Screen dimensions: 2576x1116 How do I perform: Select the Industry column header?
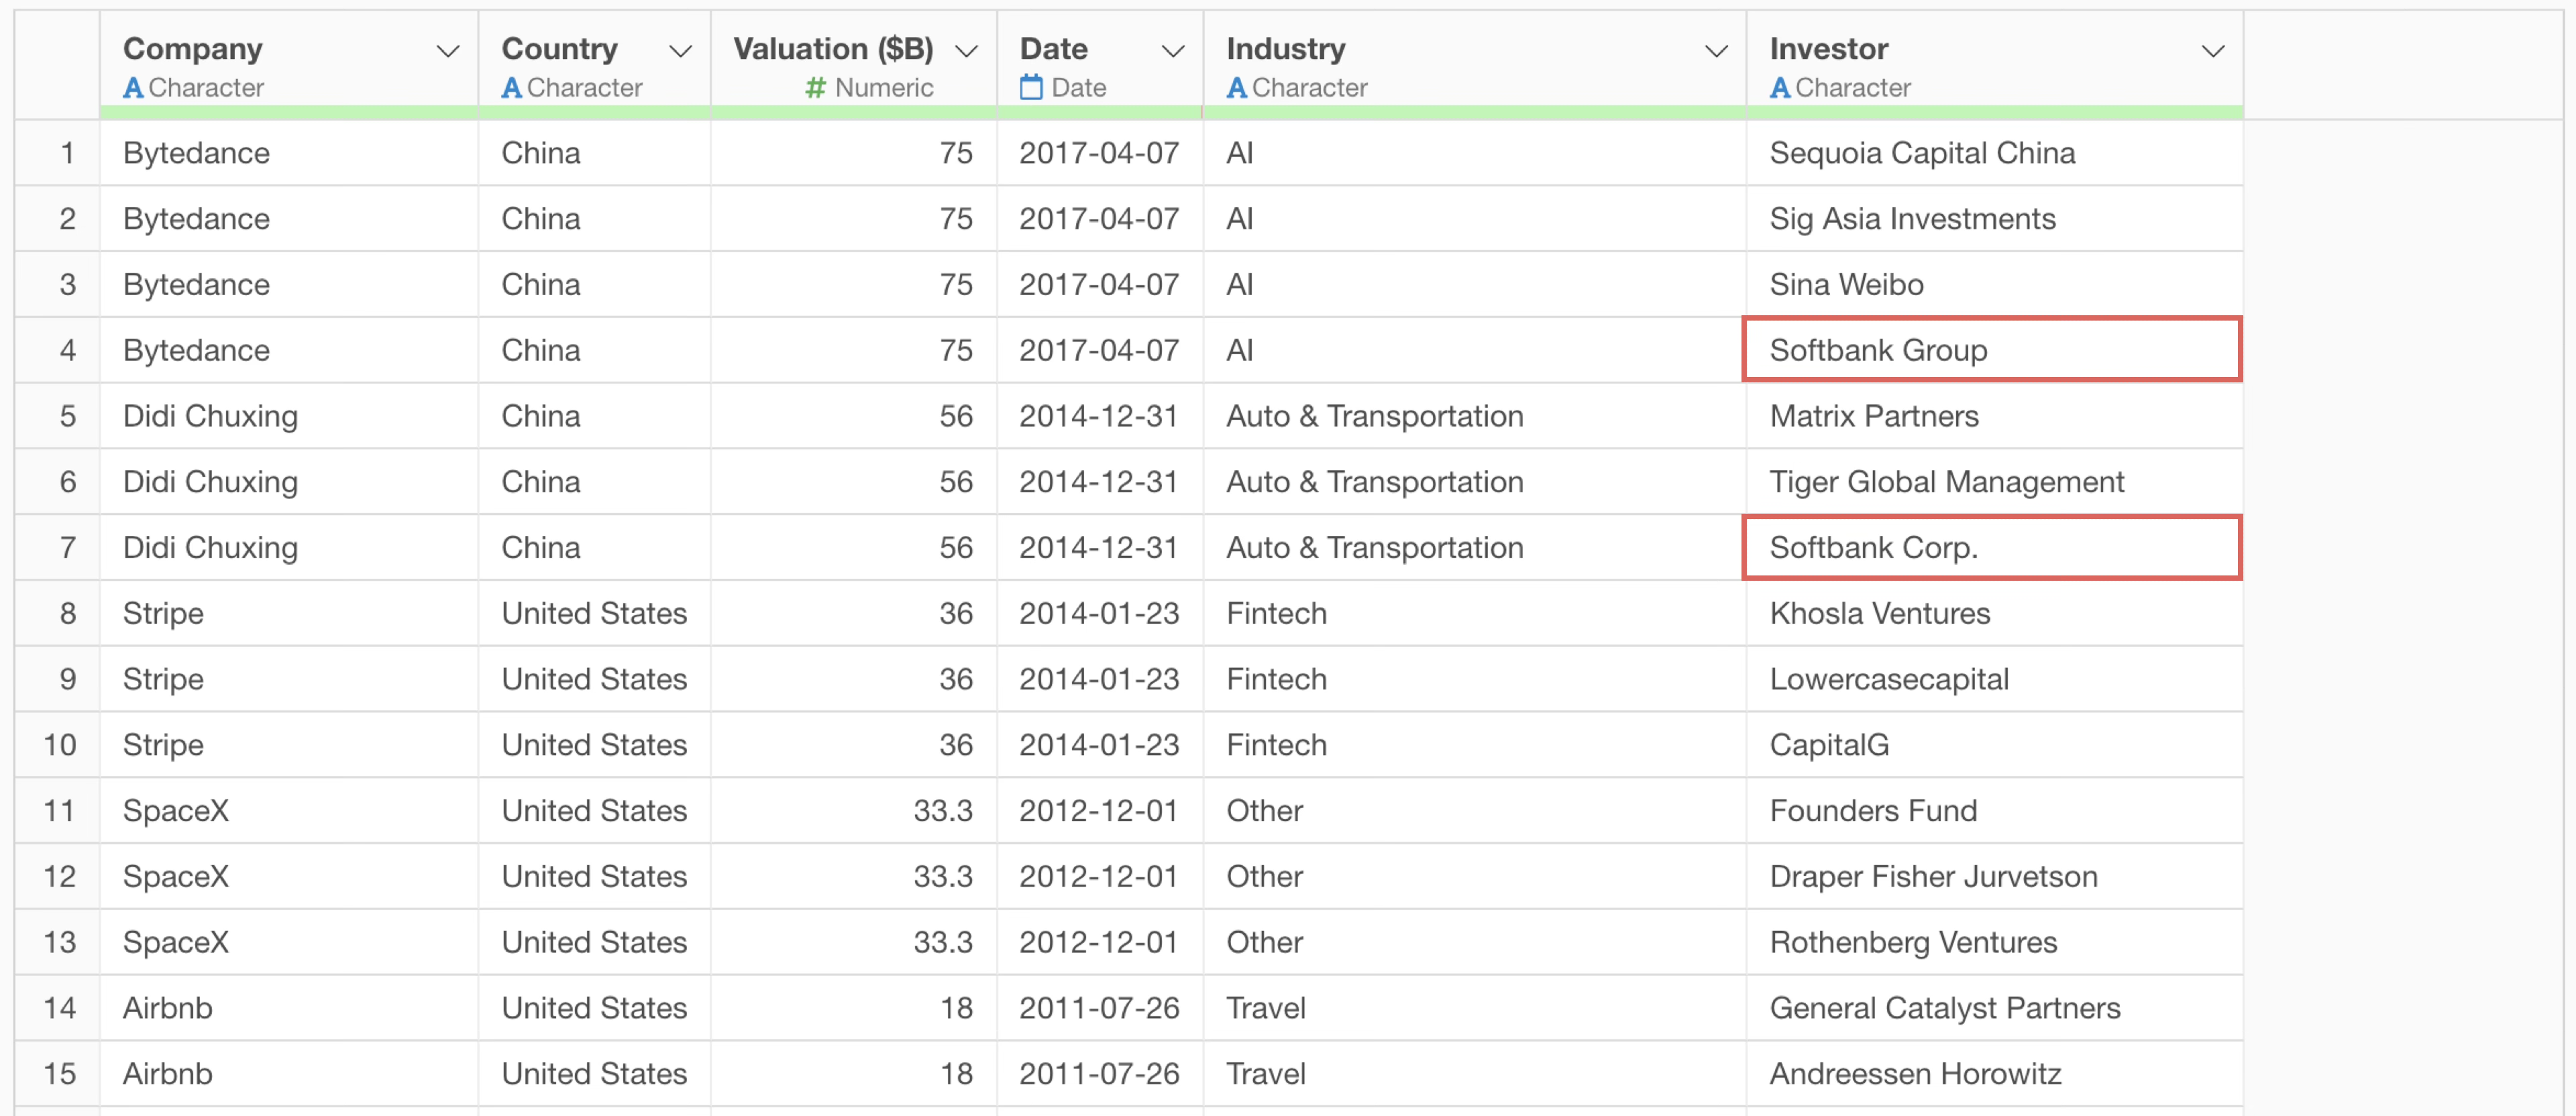point(1475,65)
